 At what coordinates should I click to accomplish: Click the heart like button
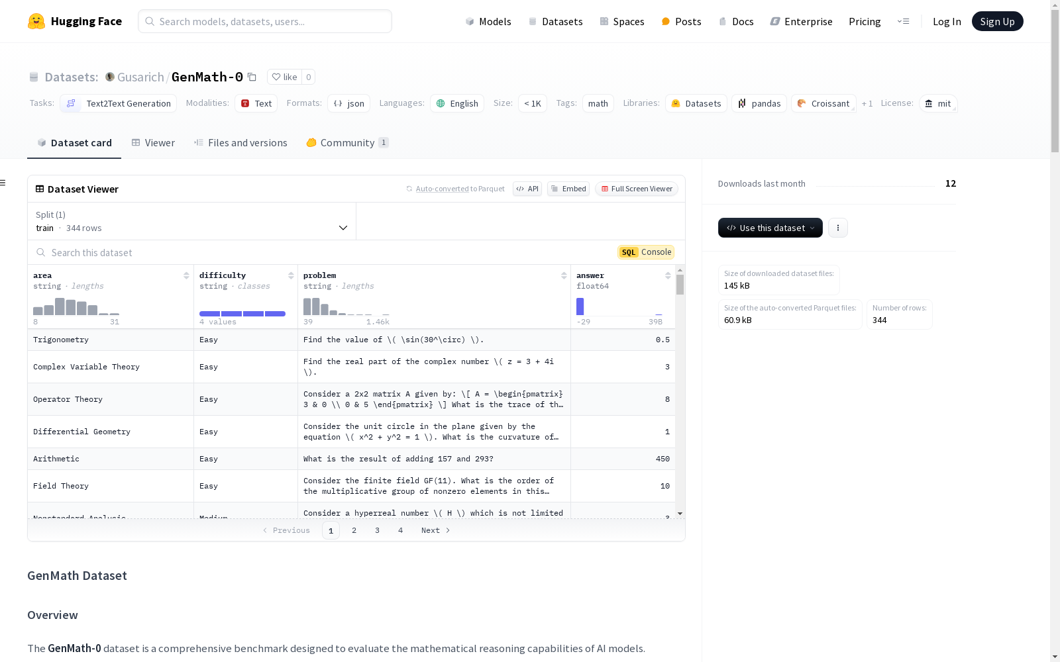click(284, 77)
